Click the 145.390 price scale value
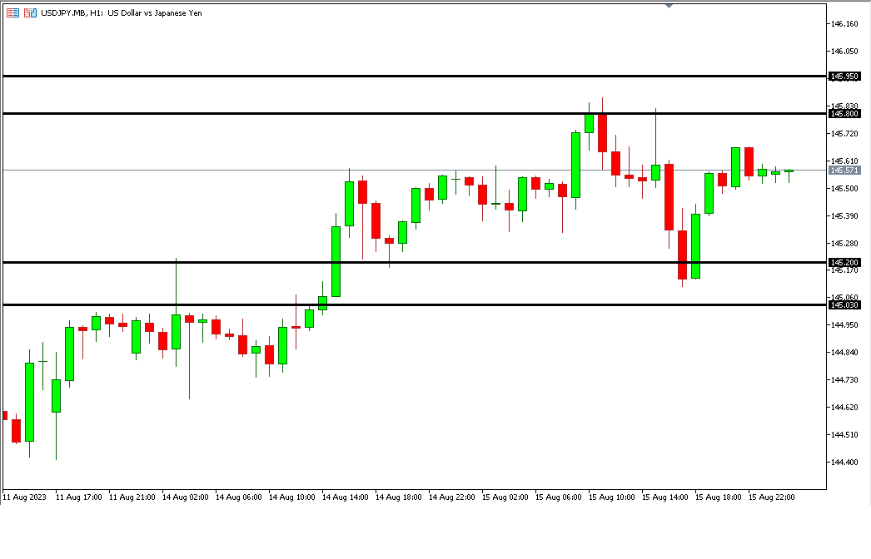 844,215
